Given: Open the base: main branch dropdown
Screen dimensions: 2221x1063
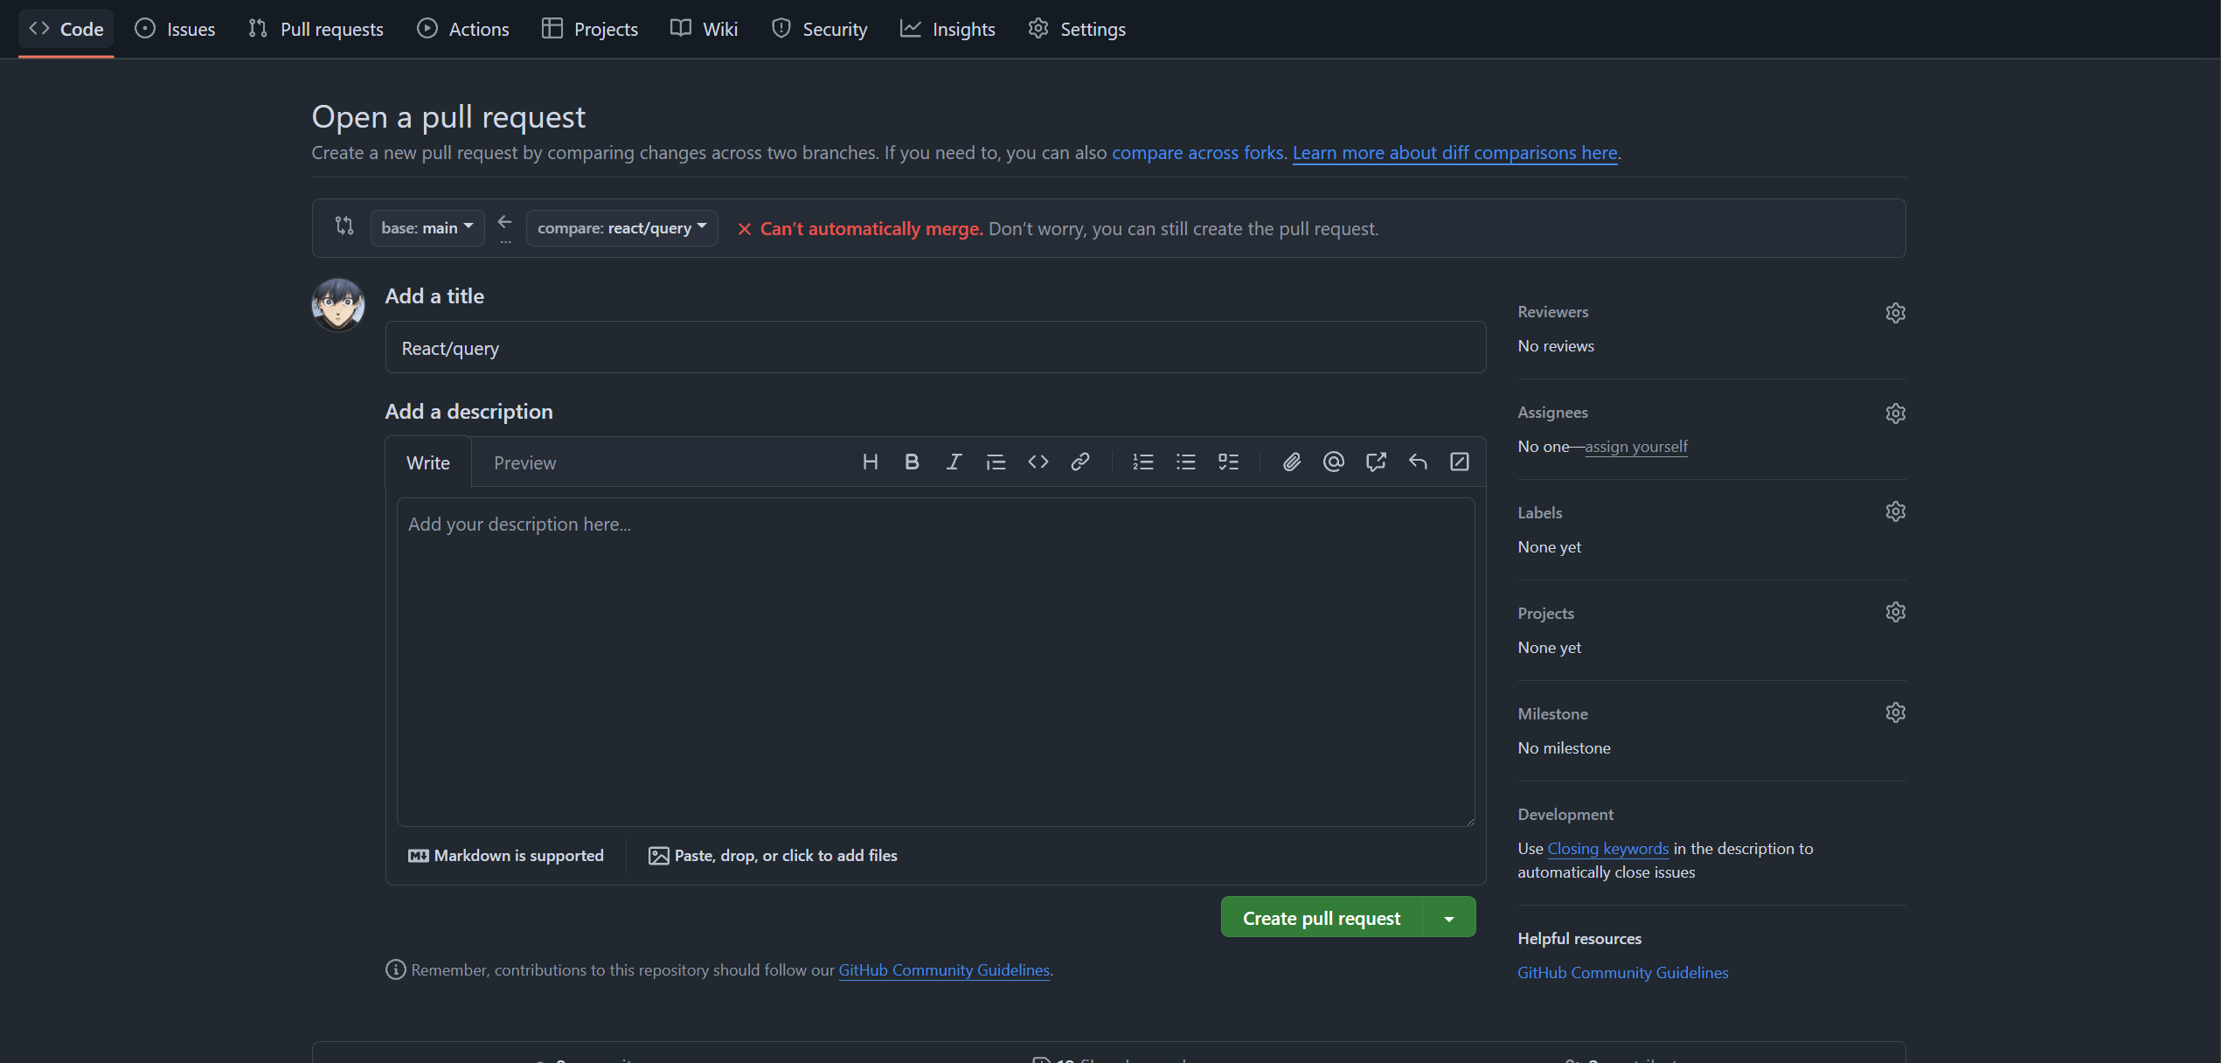Looking at the screenshot, I should (427, 228).
